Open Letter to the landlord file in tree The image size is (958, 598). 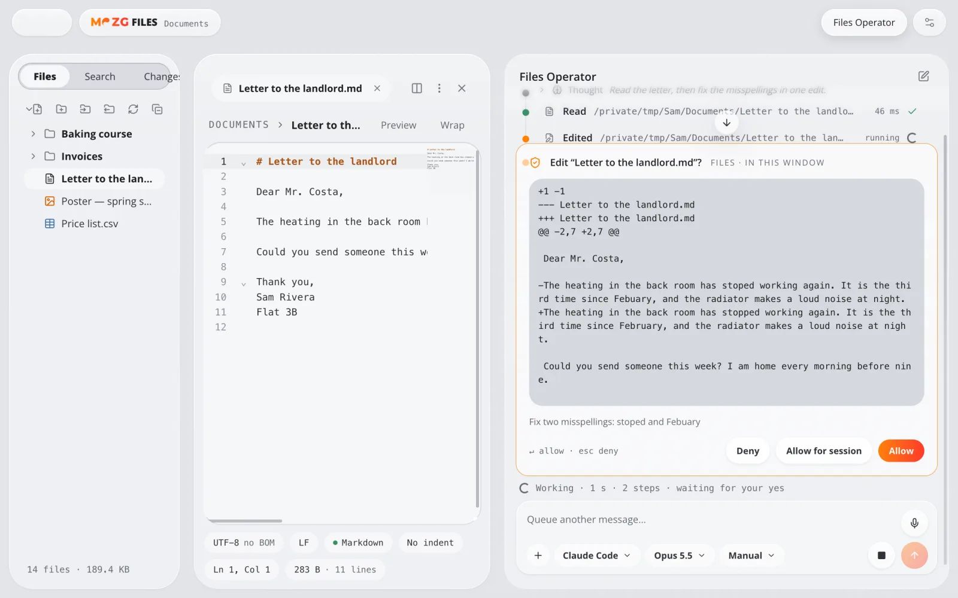pyautogui.click(x=94, y=179)
